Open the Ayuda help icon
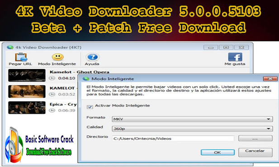 tap(93, 57)
